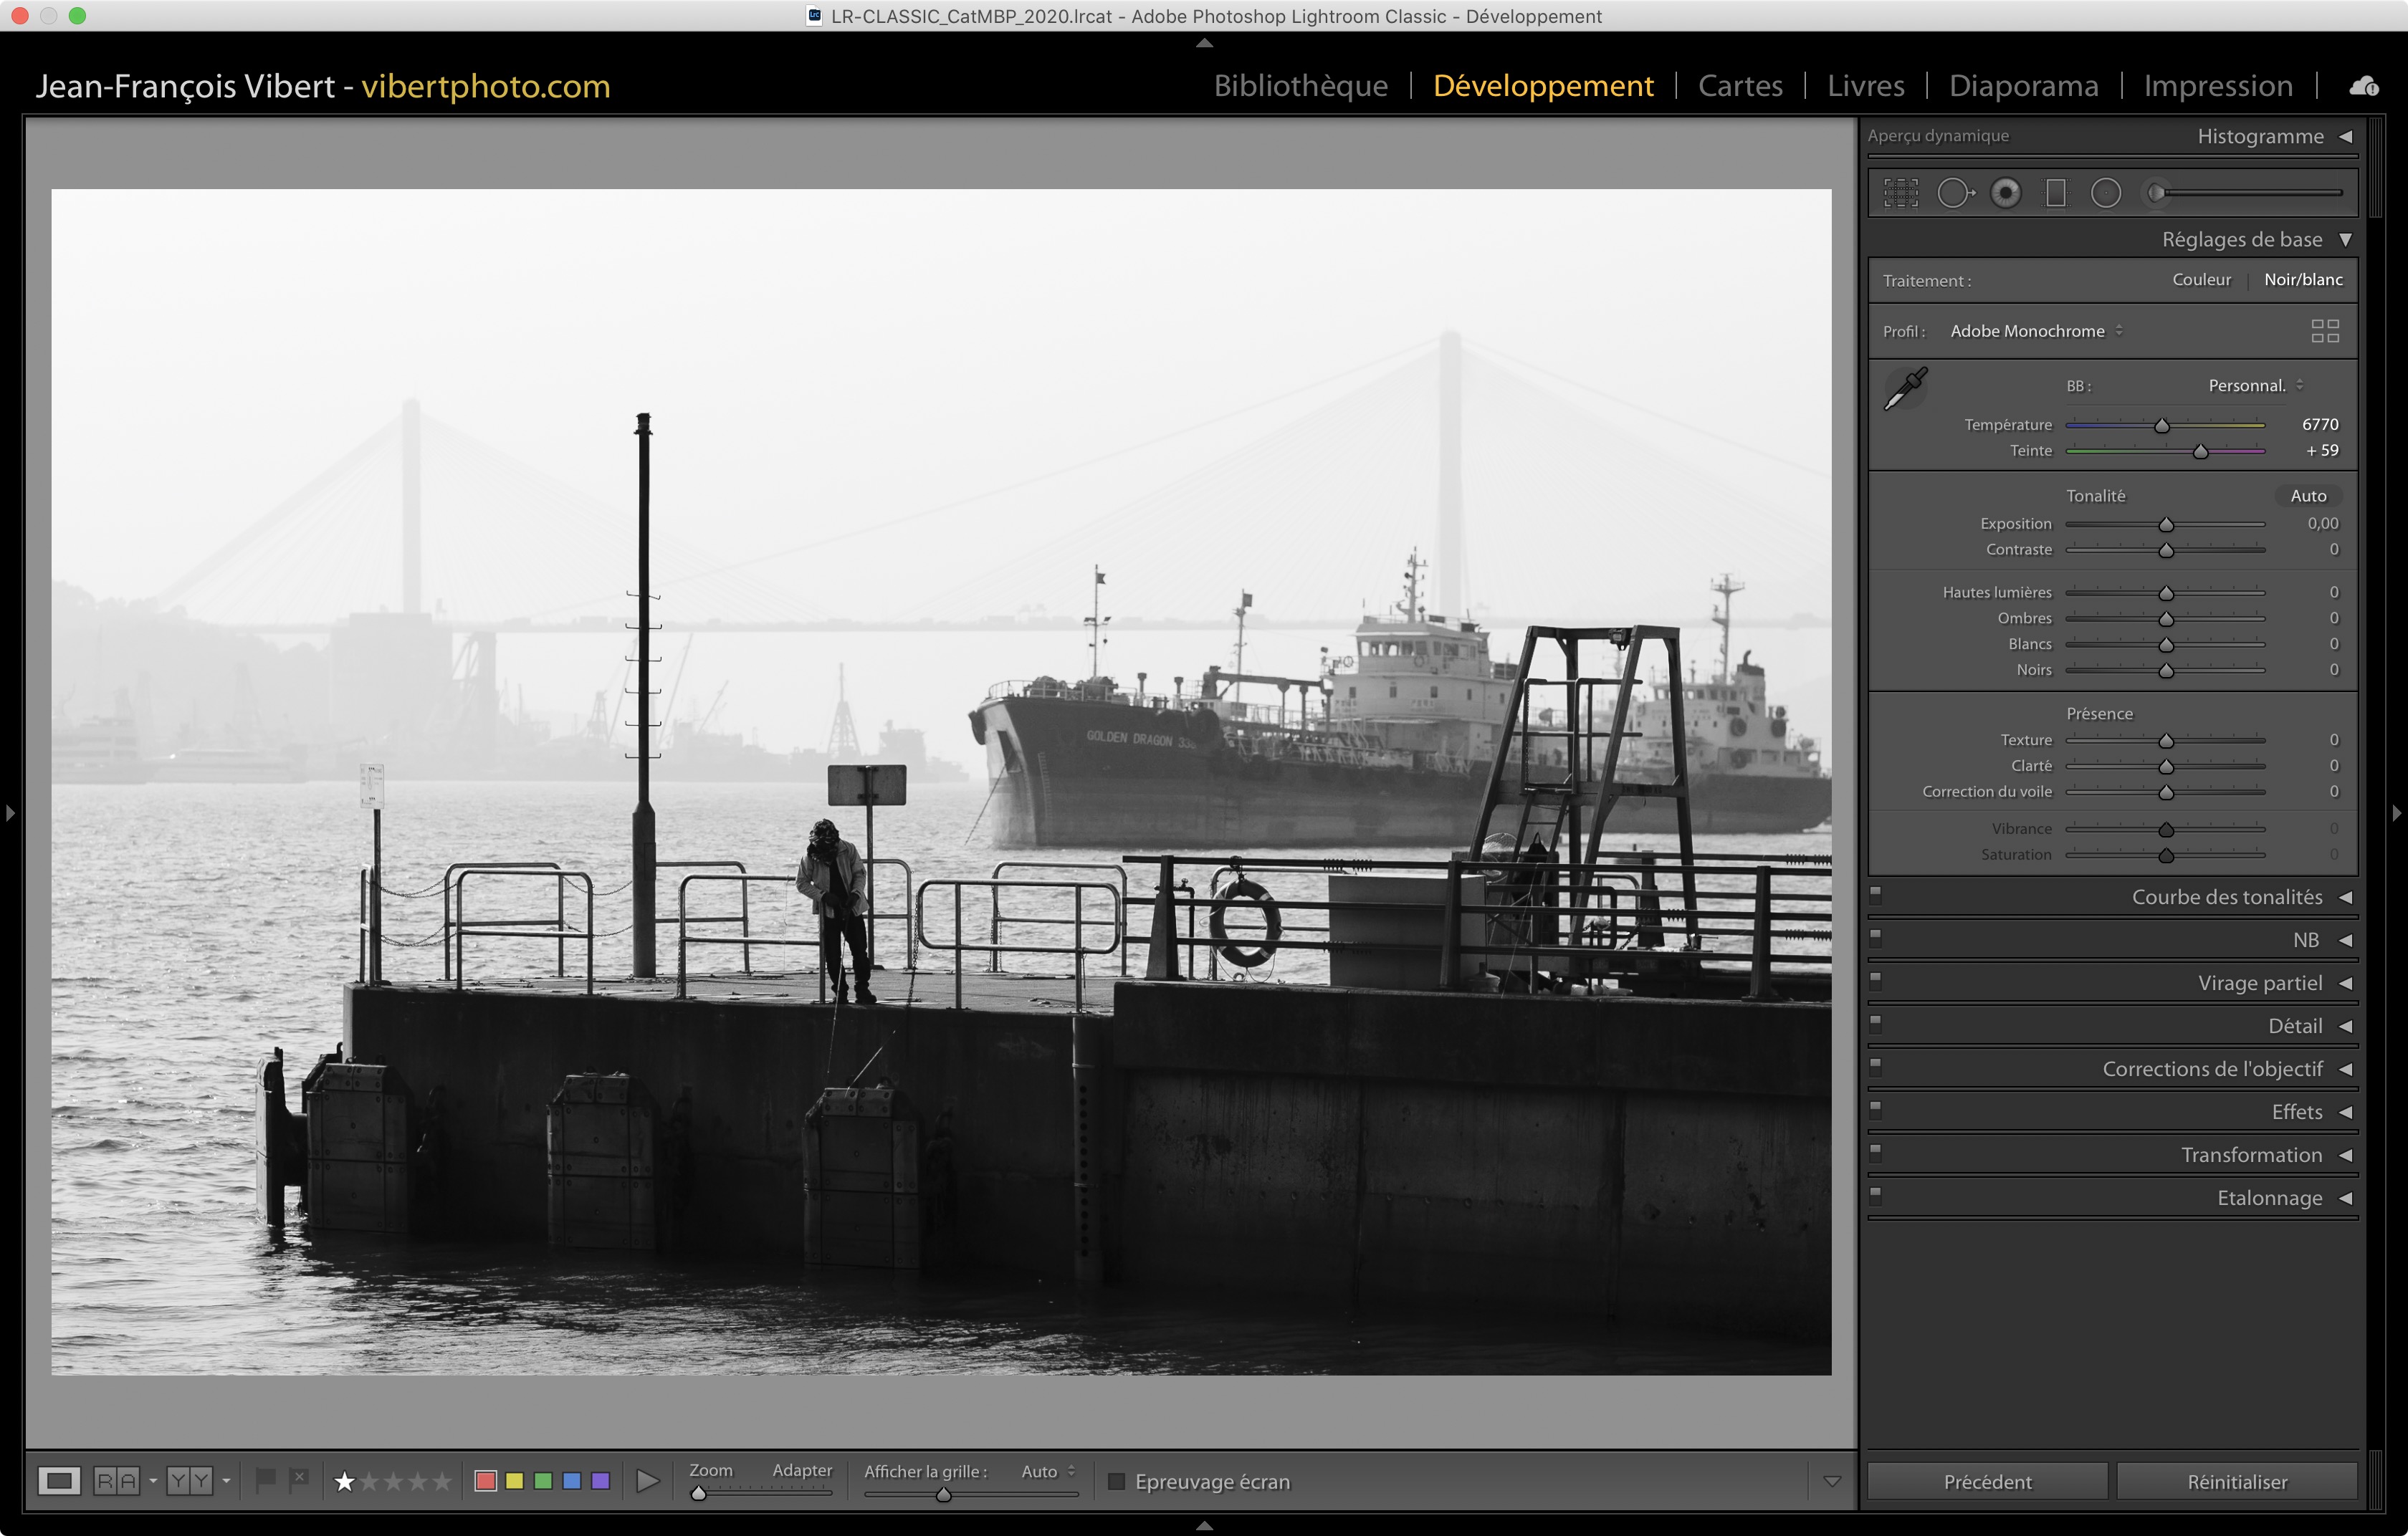
Task: Activate the Spot Removal tool
Action: tap(1954, 193)
